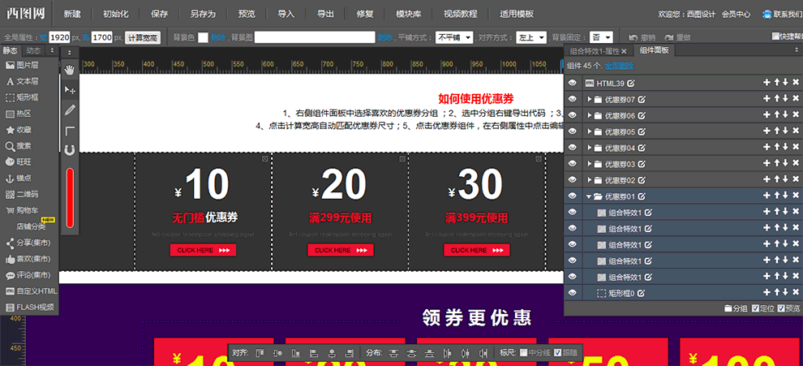Toggle visibility of 优惠券02 group

pos(573,180)
